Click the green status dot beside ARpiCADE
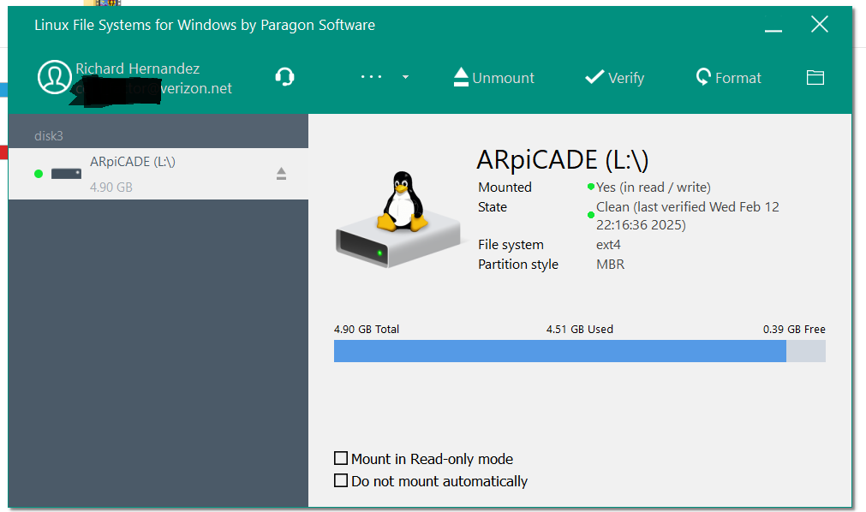The width and height of the screenshot is (866, 512). [38, 174]
